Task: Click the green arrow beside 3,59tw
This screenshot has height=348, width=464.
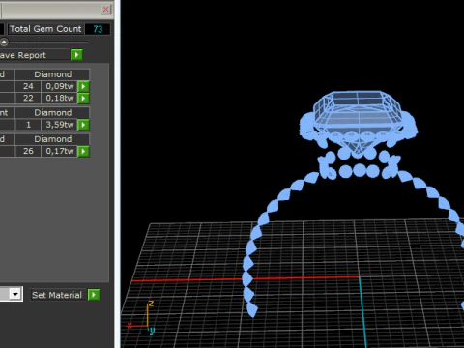Action: point(83,125)
